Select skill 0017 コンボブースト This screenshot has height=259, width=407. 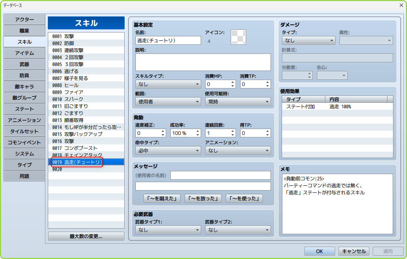click(86, 148)
